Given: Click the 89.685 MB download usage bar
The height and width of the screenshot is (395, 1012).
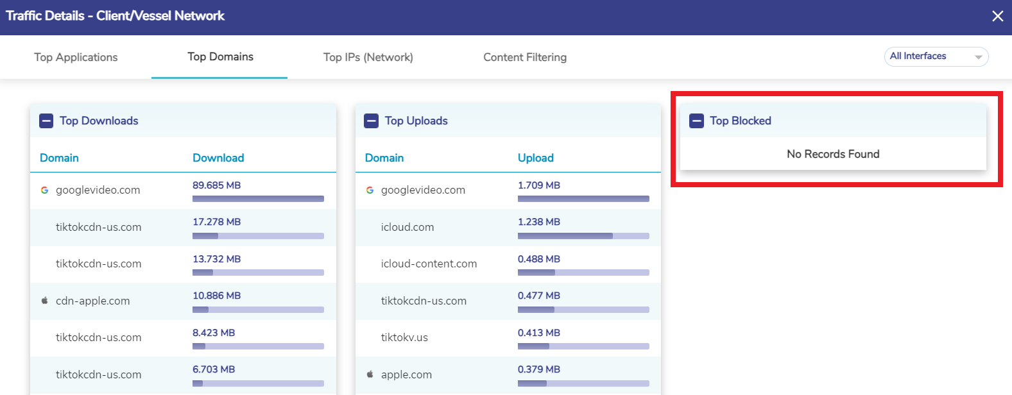Looking at the screenshot, I should (x=258, y=199).
